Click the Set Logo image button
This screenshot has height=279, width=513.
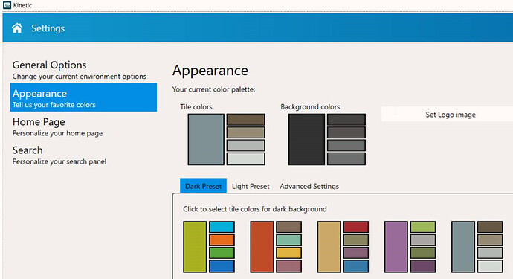tap(451, 115)
